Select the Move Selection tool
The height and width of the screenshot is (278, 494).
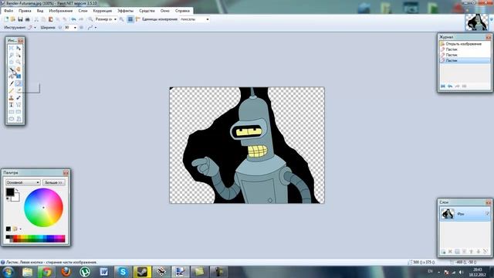(19, 55)
